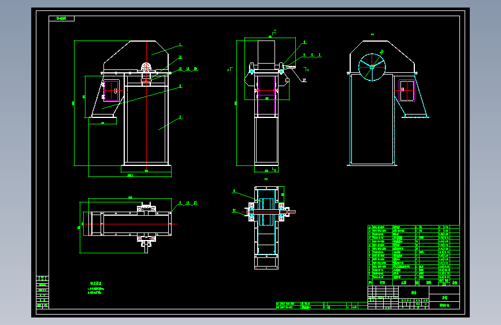Pick the bearing housing atop front elevation
Image resolution: width=501 pixels, height=325 pixels.
point(146,68)
